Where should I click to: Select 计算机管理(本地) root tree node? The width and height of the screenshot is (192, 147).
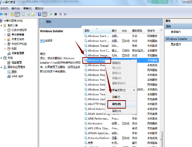[13, 21]
